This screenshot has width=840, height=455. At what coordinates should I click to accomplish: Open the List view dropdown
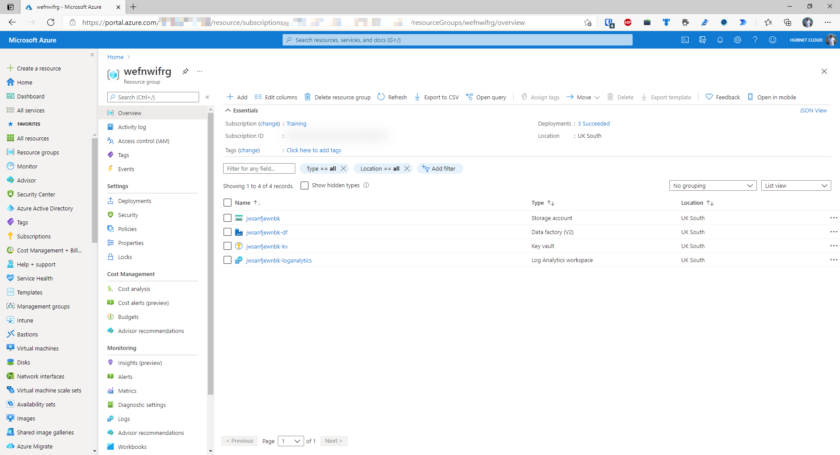coord(796,185)
